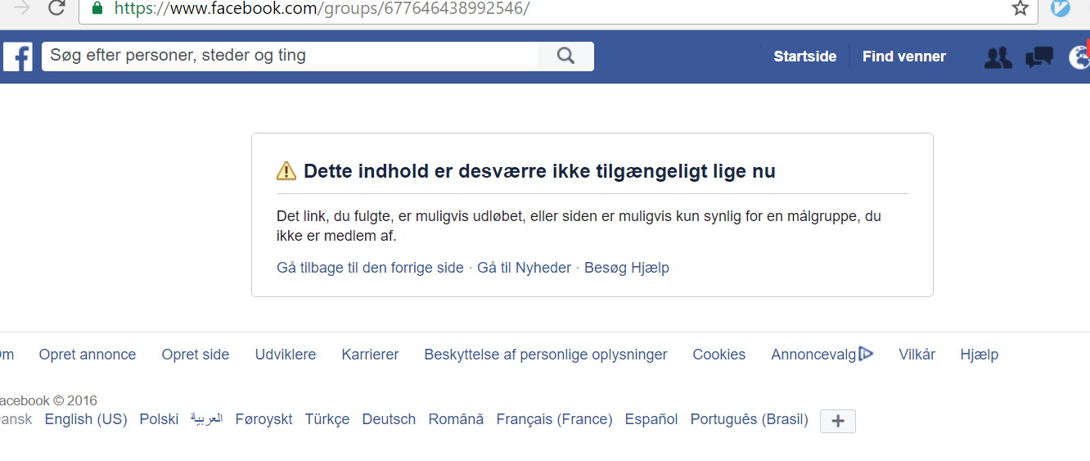Screen dimensions: 1090x461
Task: Click the search magnifier button
Action: coord(565,56)
